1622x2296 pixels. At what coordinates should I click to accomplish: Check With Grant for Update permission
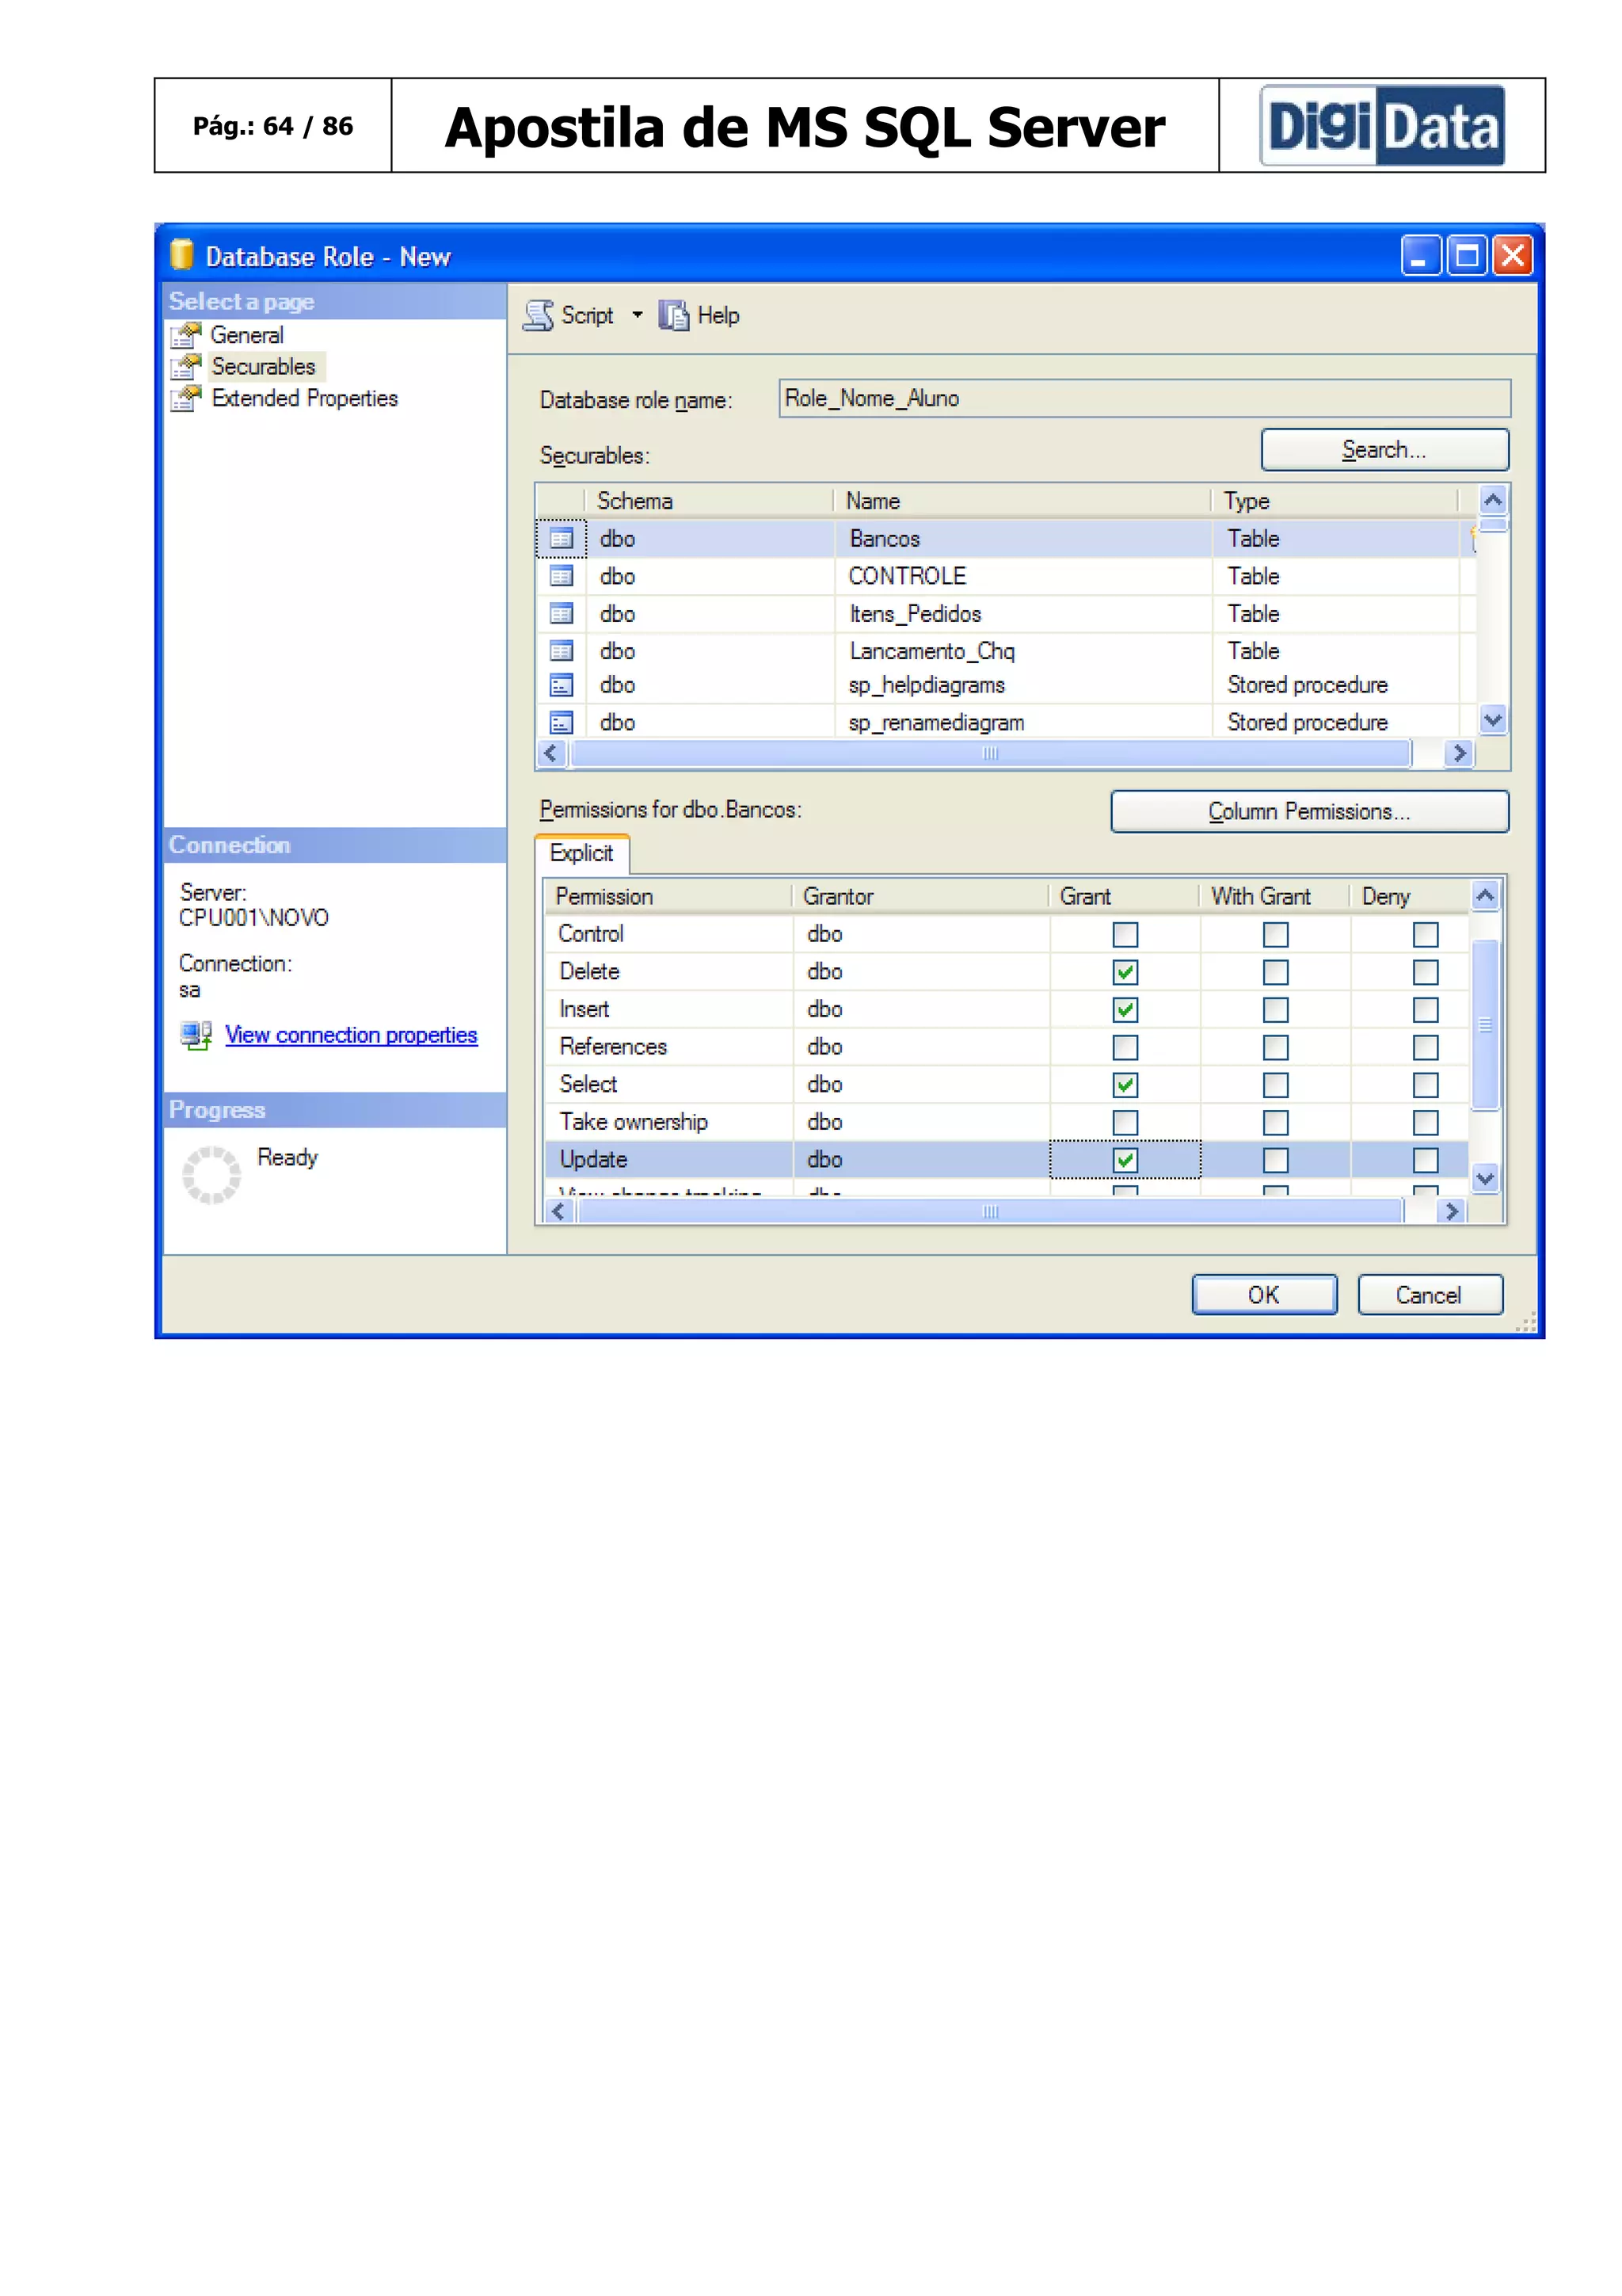[x=1275, y=1160]
